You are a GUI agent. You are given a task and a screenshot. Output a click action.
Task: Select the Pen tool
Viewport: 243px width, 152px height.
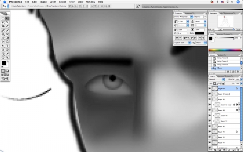tap(3, 49)
